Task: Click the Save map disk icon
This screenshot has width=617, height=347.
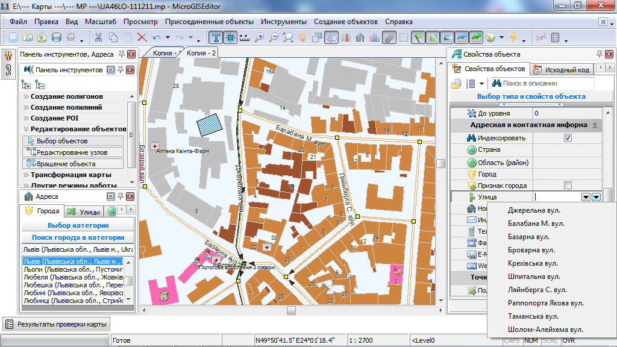Action: [x=57, y=37]
